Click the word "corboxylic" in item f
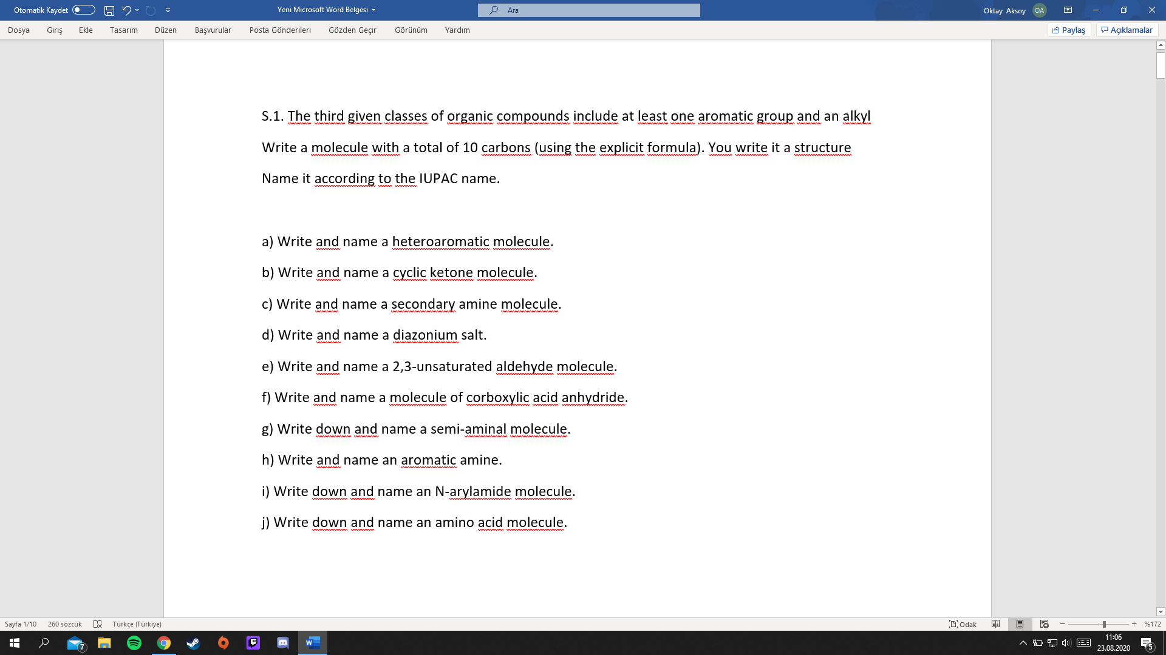This screenshot has height=655, width=1166. tap(497, 398)
